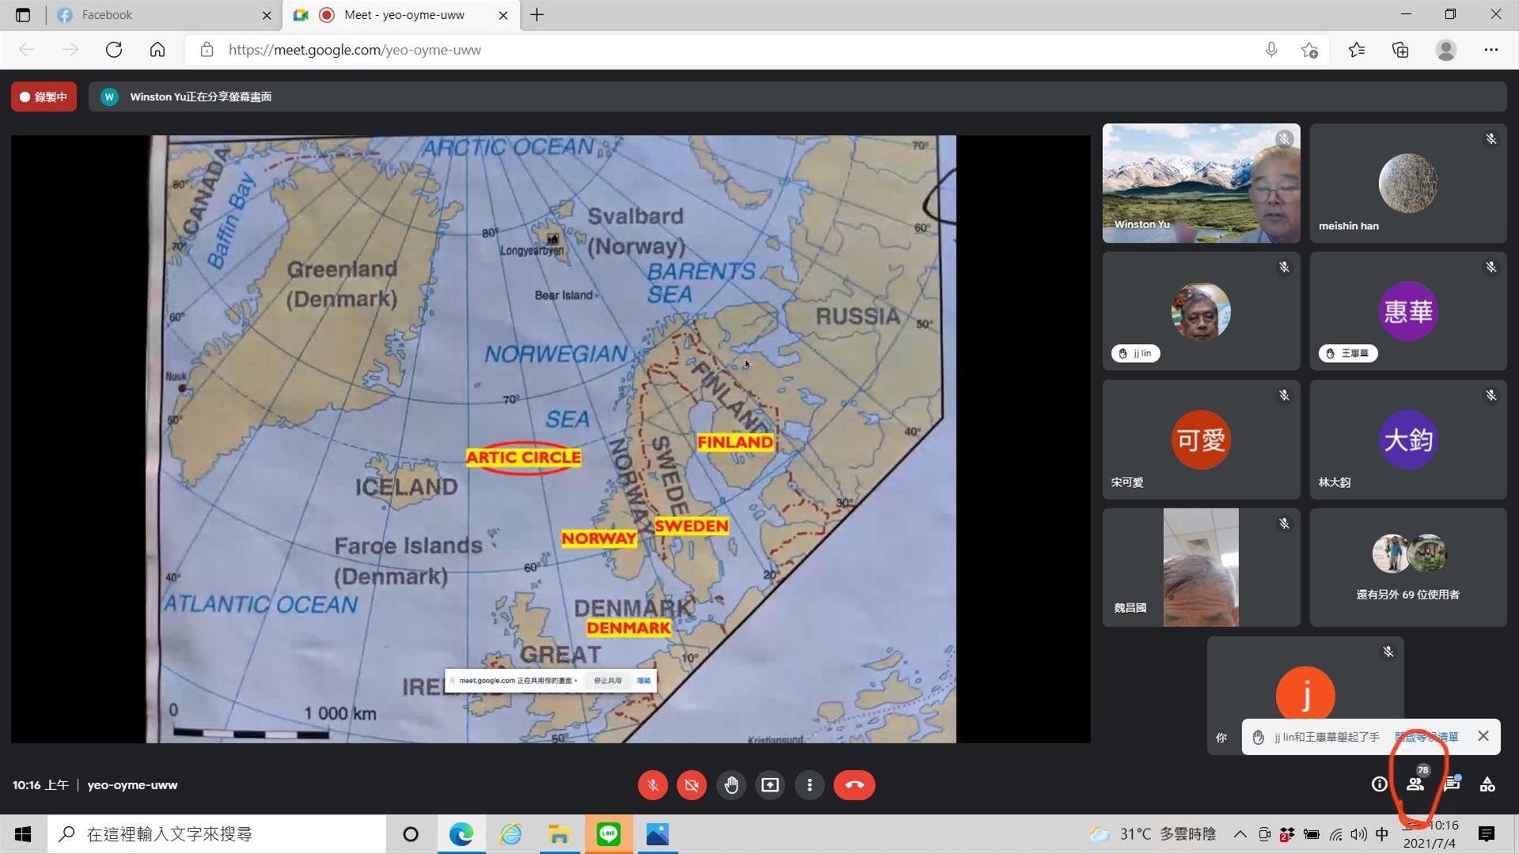Click the 魏昌國 video tile
This screenshot has height=854, width=1519.
[x=1201, y=568]
